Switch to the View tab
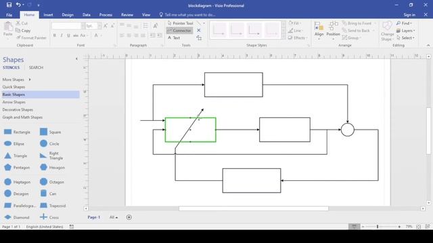Image resolution: width=433 pixels, height=243 pixels. pos(146,15)
